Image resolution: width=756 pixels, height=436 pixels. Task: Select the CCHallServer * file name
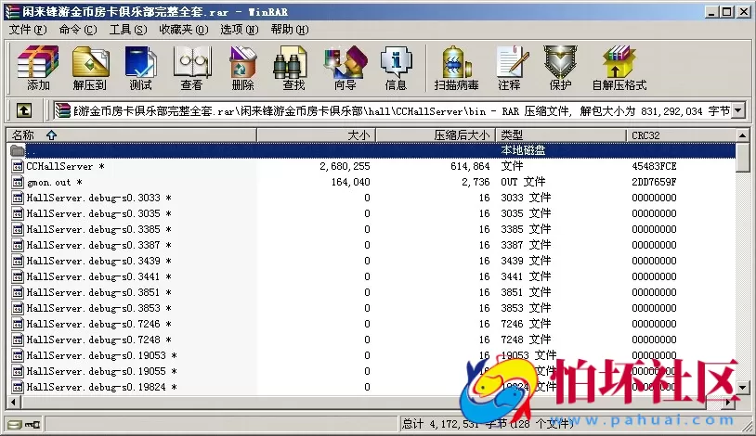point(65,167)
